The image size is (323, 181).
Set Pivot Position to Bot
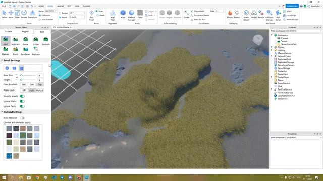24,84
